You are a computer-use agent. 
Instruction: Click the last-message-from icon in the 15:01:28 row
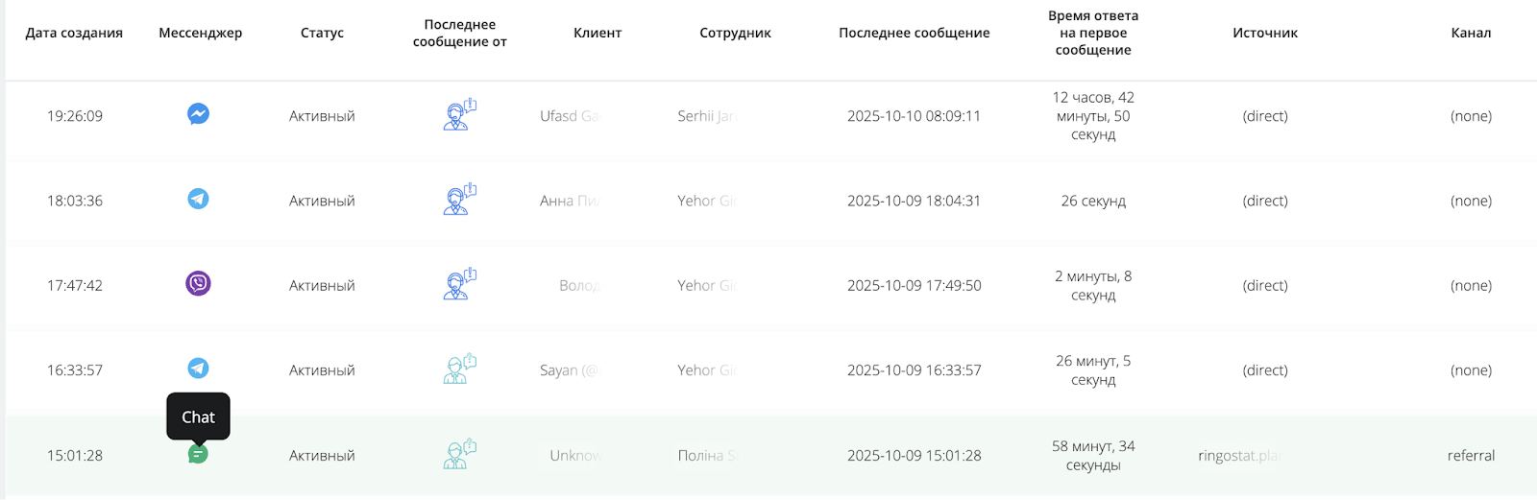pos(459,454)
